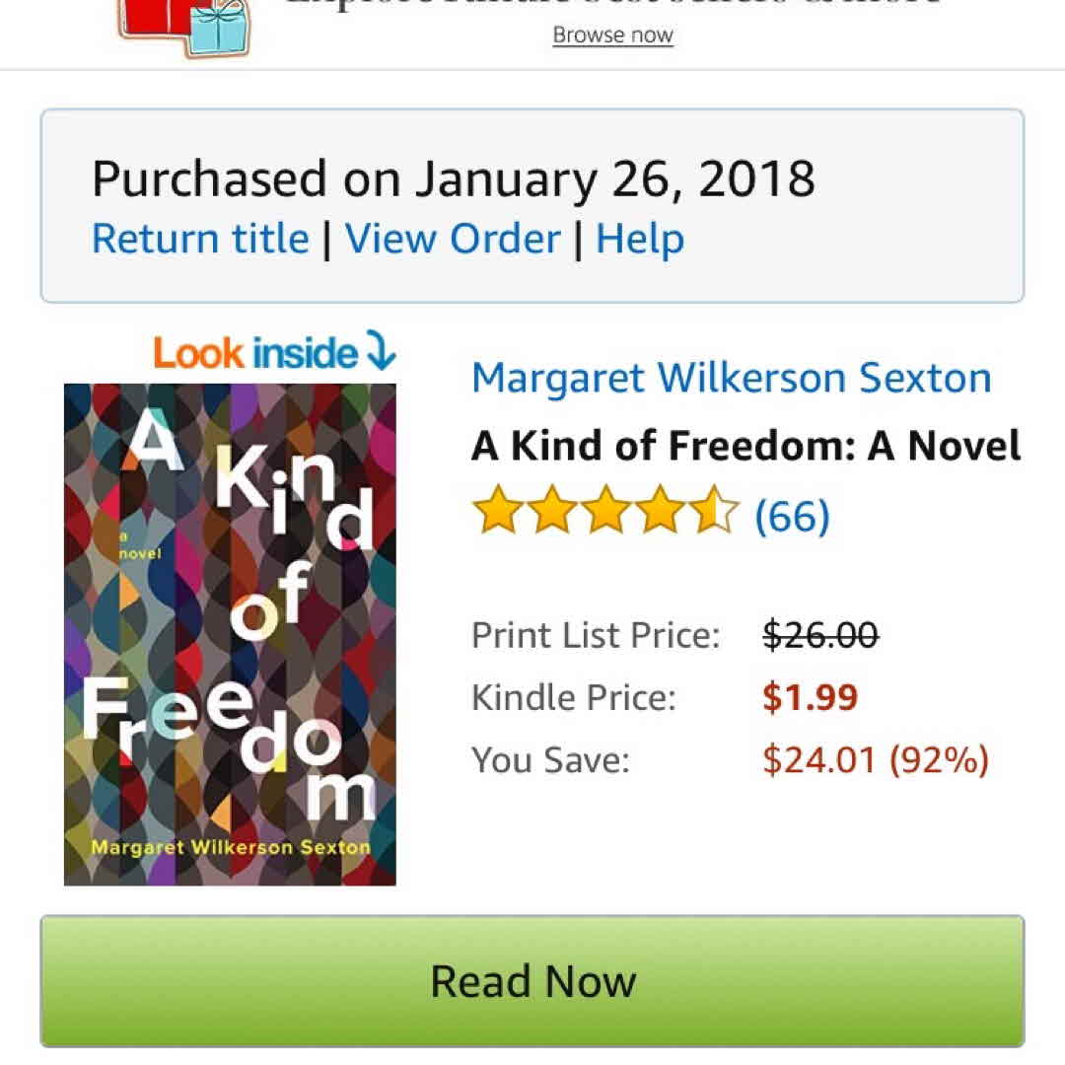Click the $24.01 (92%) savings amount
The image size is (1065, 1065).
tap(875, 760)
